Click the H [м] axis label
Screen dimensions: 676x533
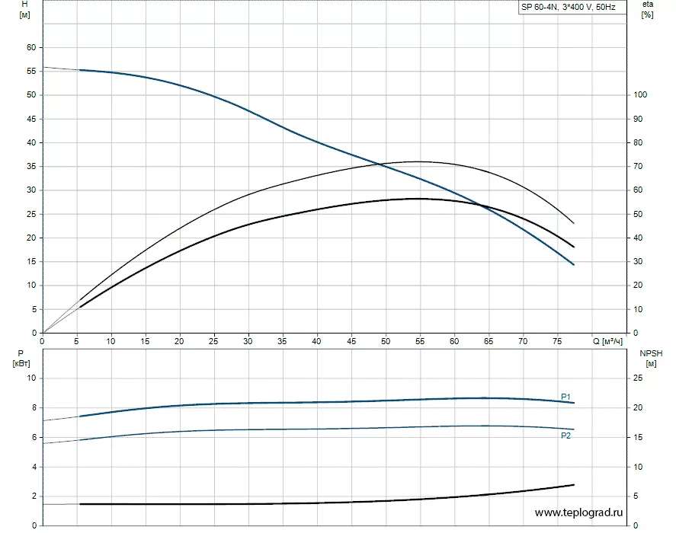coord(24,9)
